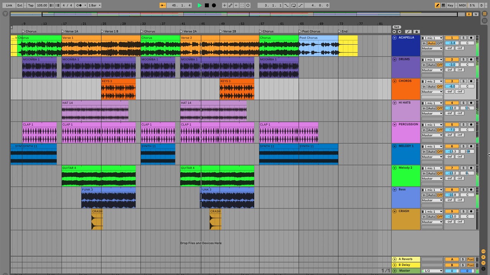The image size is (490, 275).
Task: Click the round menu icon at top right
Action: coord(485,14)
